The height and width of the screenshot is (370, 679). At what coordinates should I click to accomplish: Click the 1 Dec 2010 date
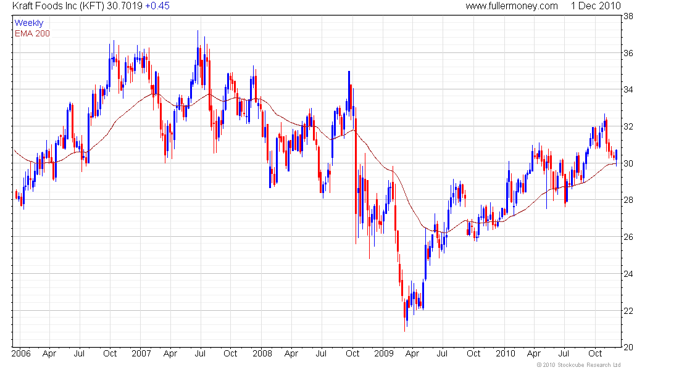click(x=596, y=6)
